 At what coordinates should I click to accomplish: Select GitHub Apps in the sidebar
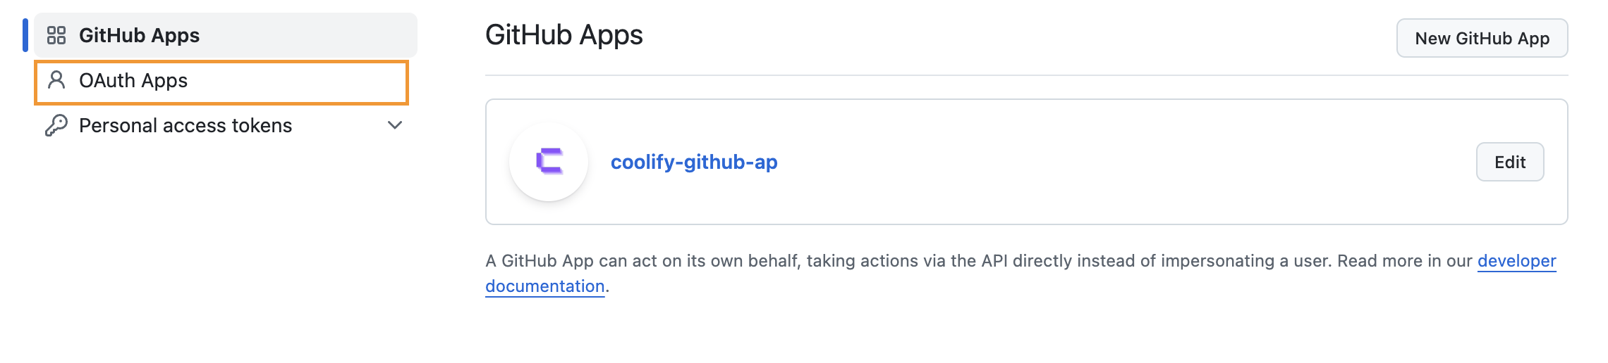[139, 35]
